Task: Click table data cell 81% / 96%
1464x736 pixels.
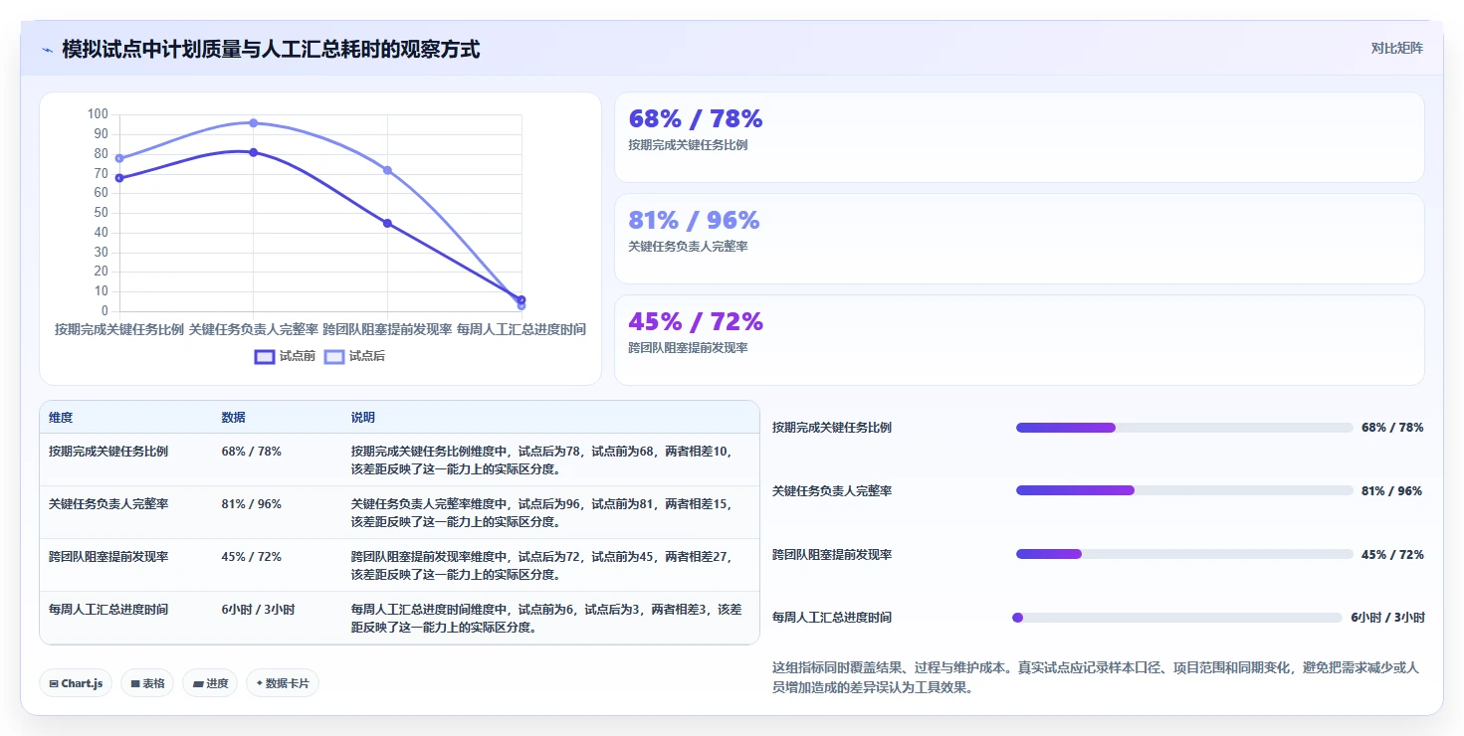Action: (251, 504)
